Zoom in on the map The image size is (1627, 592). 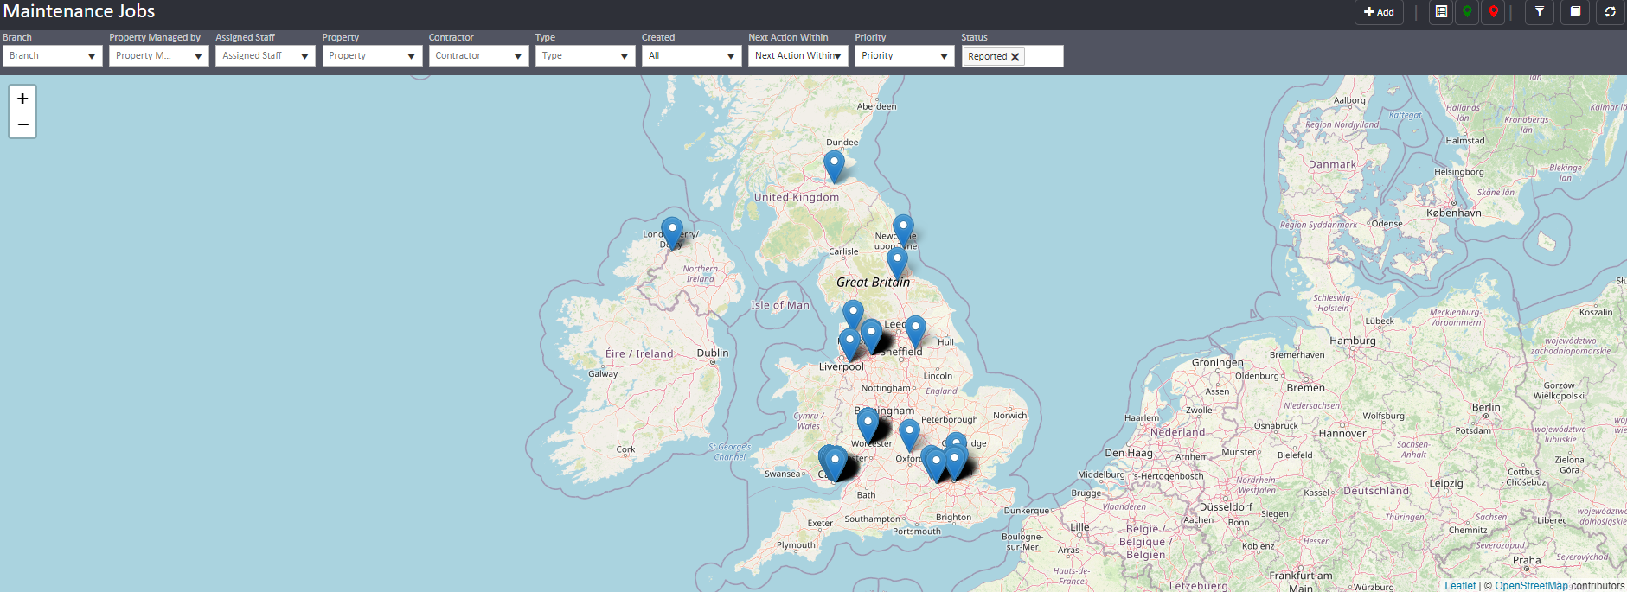click(22, 99)
